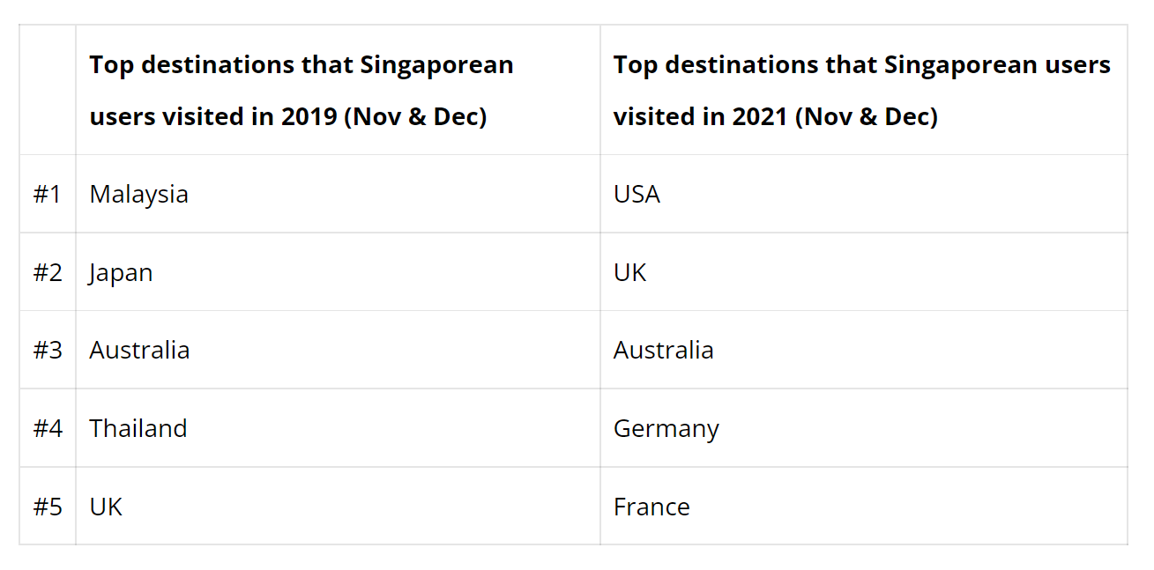This screenshot has width=1154, height=570.
Task: Select the #4 rank cell
Action: (48, 428)
